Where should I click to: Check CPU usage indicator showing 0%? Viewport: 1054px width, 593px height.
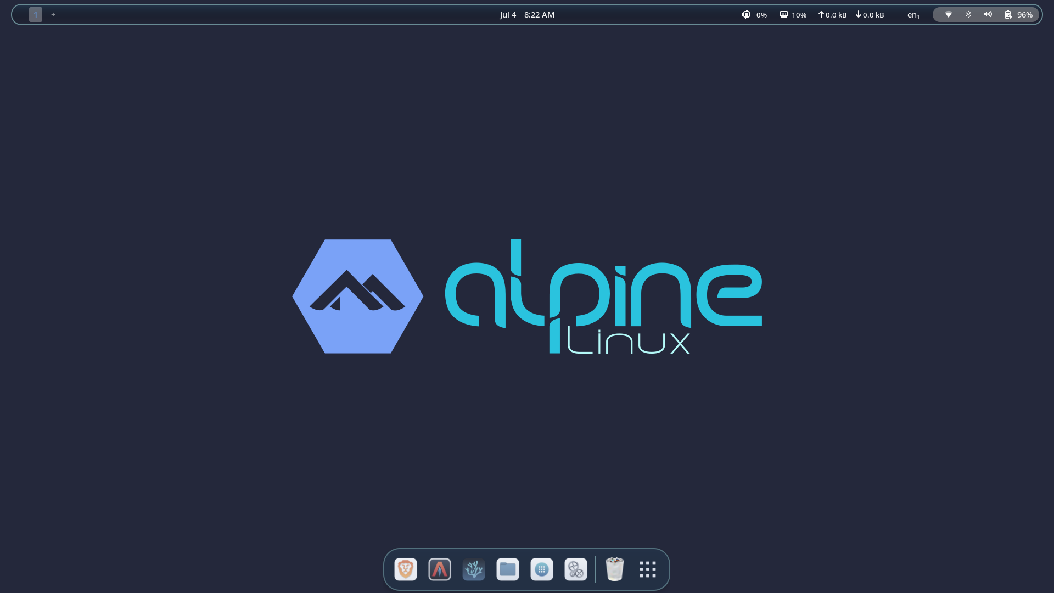pos(755,15)
